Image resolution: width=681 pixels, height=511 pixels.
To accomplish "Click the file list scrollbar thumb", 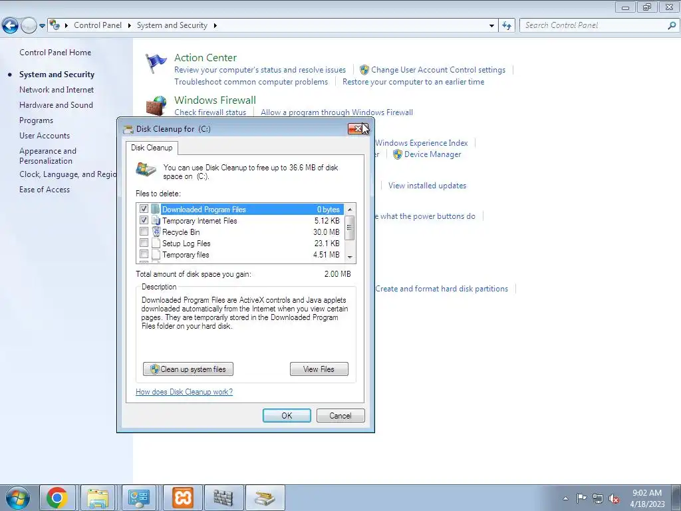I will pyautogui.click(x=350, y=228).
